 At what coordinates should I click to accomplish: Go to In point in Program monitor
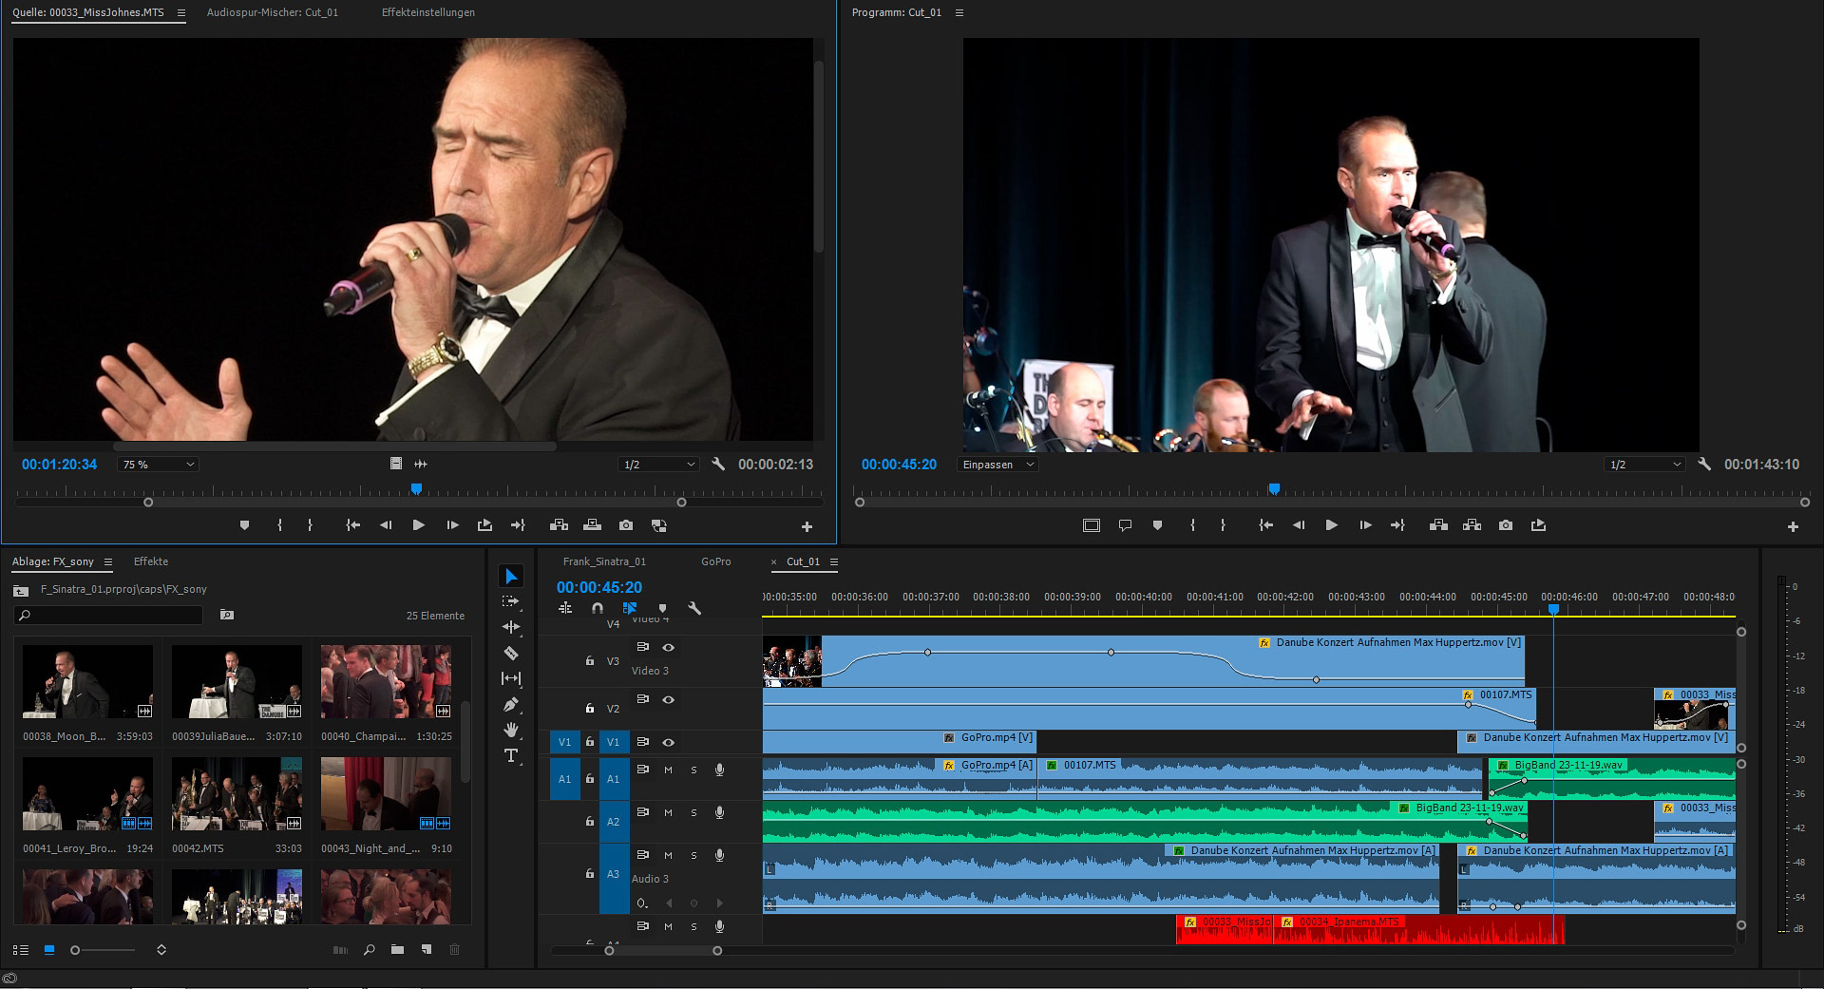click(x=1265, y=525)
